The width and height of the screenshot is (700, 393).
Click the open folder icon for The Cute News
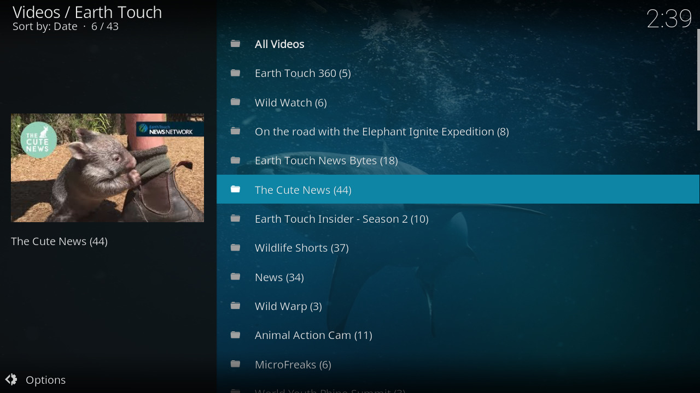[236, 189]
